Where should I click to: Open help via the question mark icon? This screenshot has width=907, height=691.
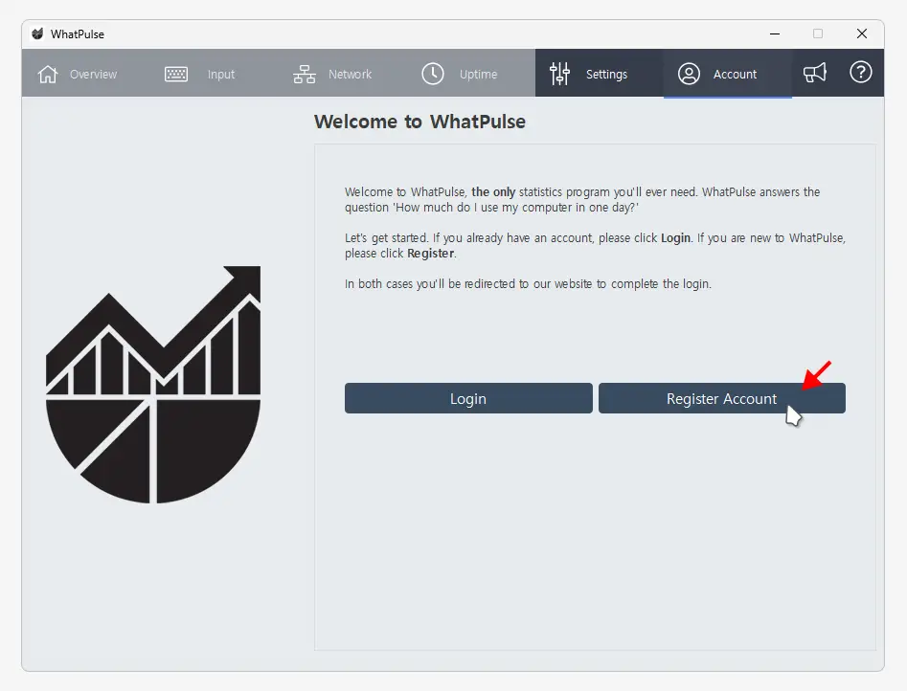coord(861,73)
